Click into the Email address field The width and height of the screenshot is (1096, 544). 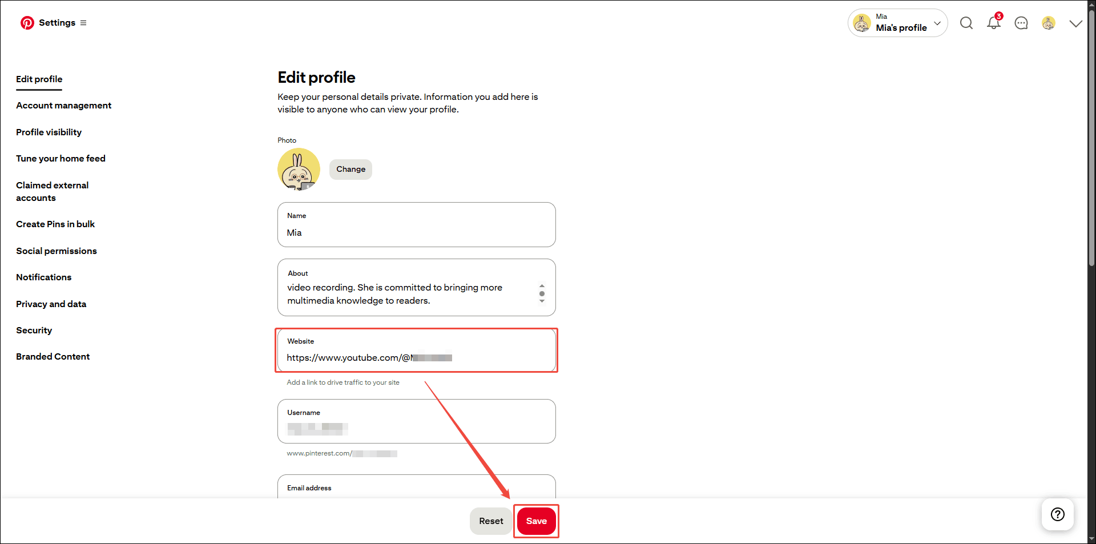click(x=417, y=487)
